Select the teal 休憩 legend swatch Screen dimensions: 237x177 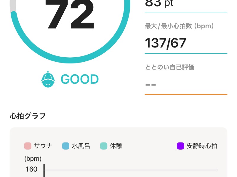104,146
